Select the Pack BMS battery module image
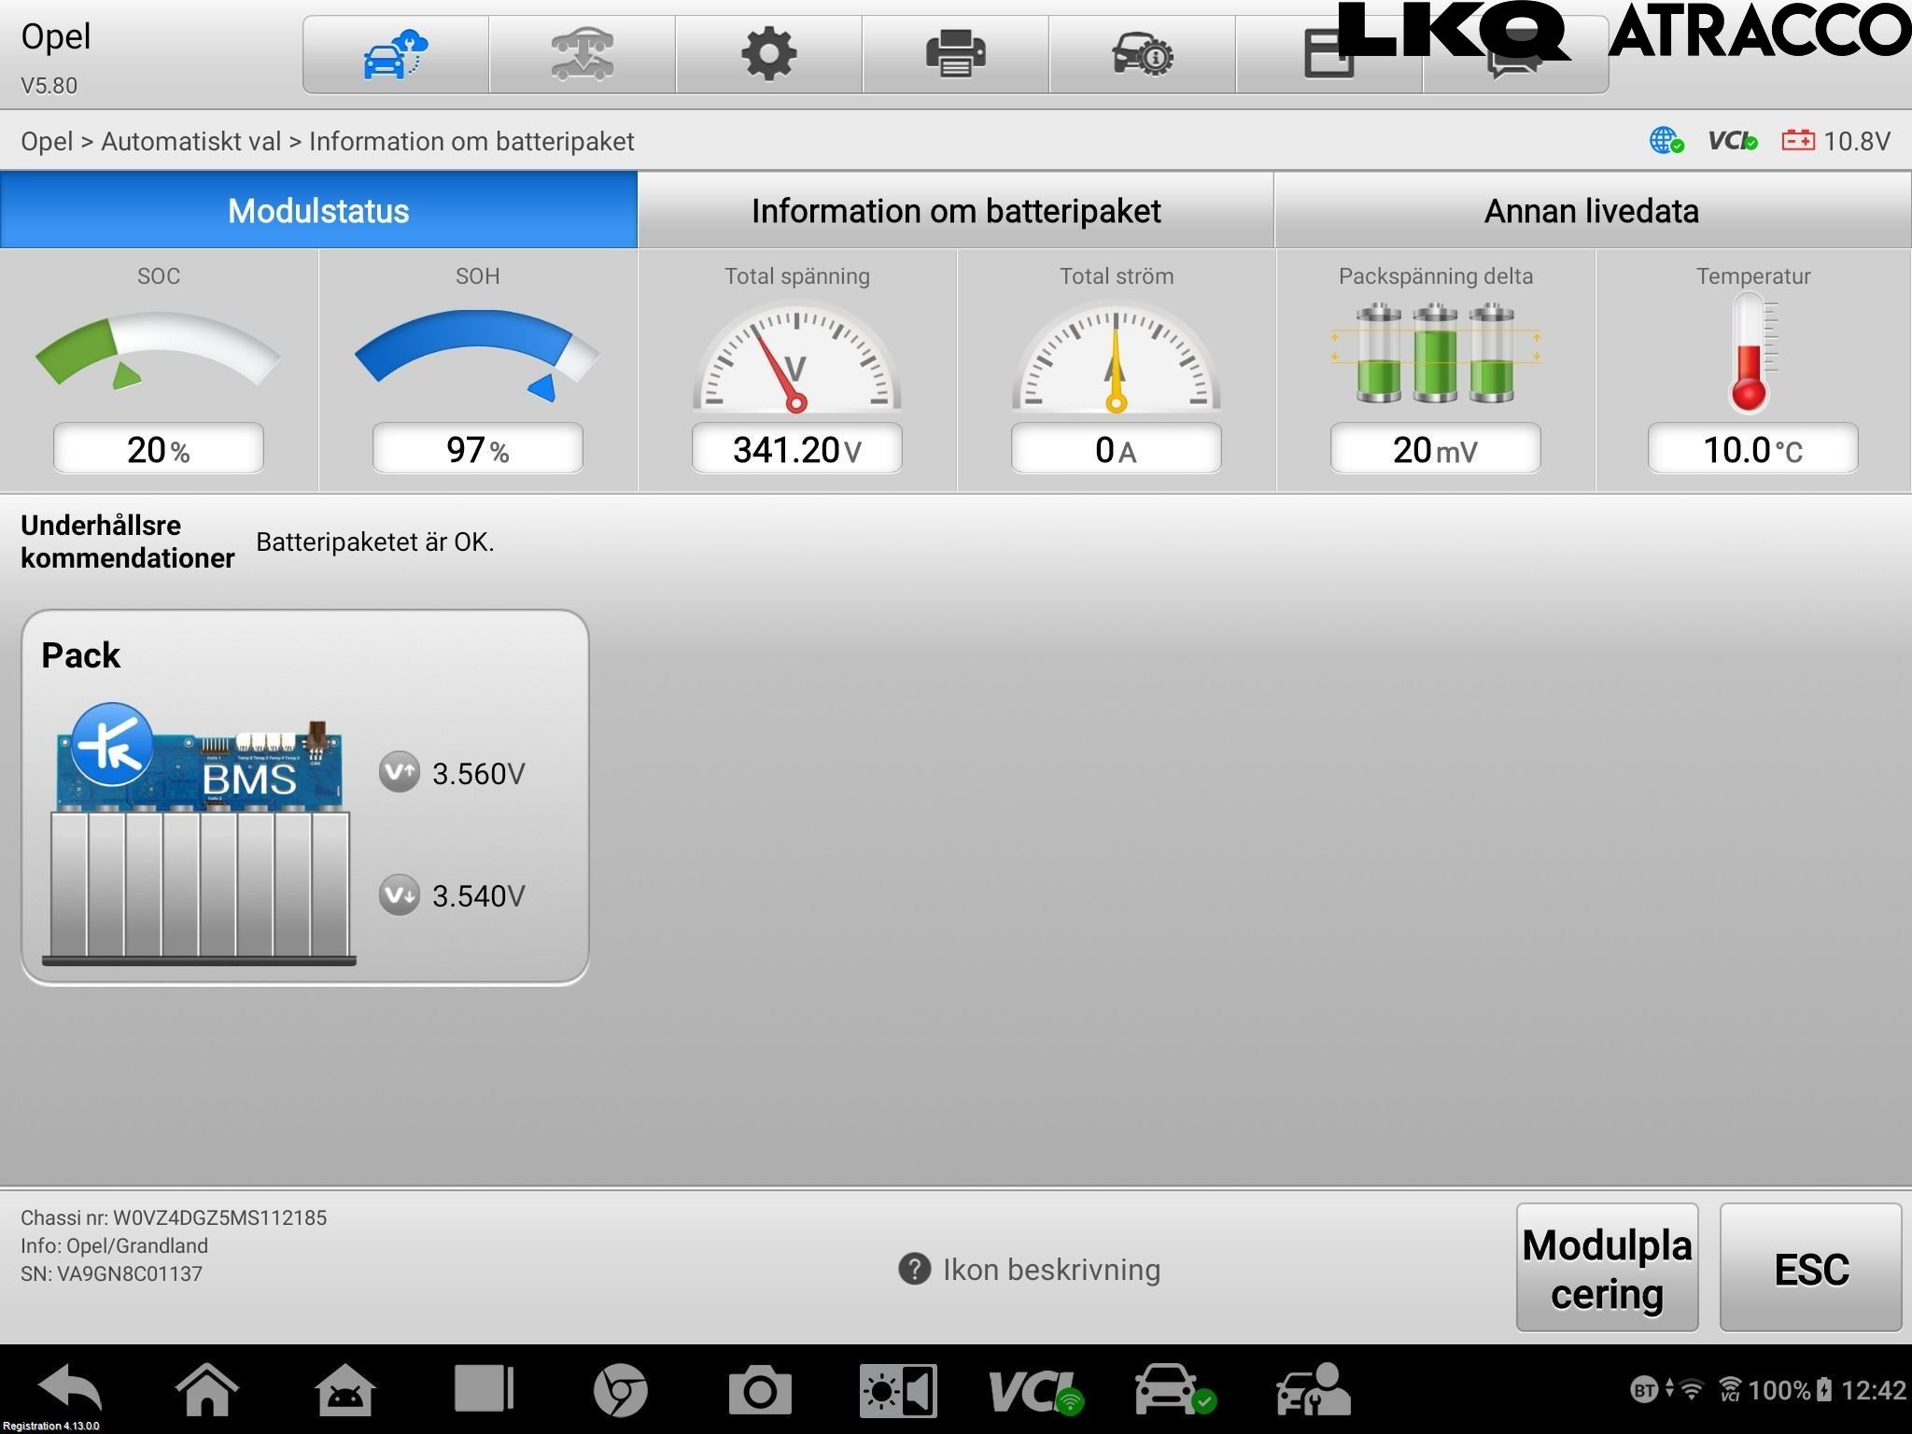This screenshot has width=1912, height=1434. click(200, 834)
